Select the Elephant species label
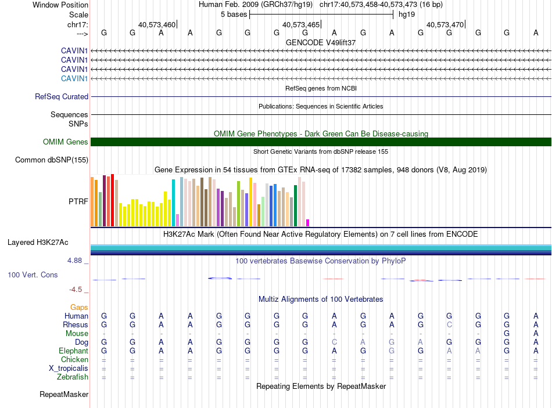Screen dimensions: 552x408 (x=73, y=351)
